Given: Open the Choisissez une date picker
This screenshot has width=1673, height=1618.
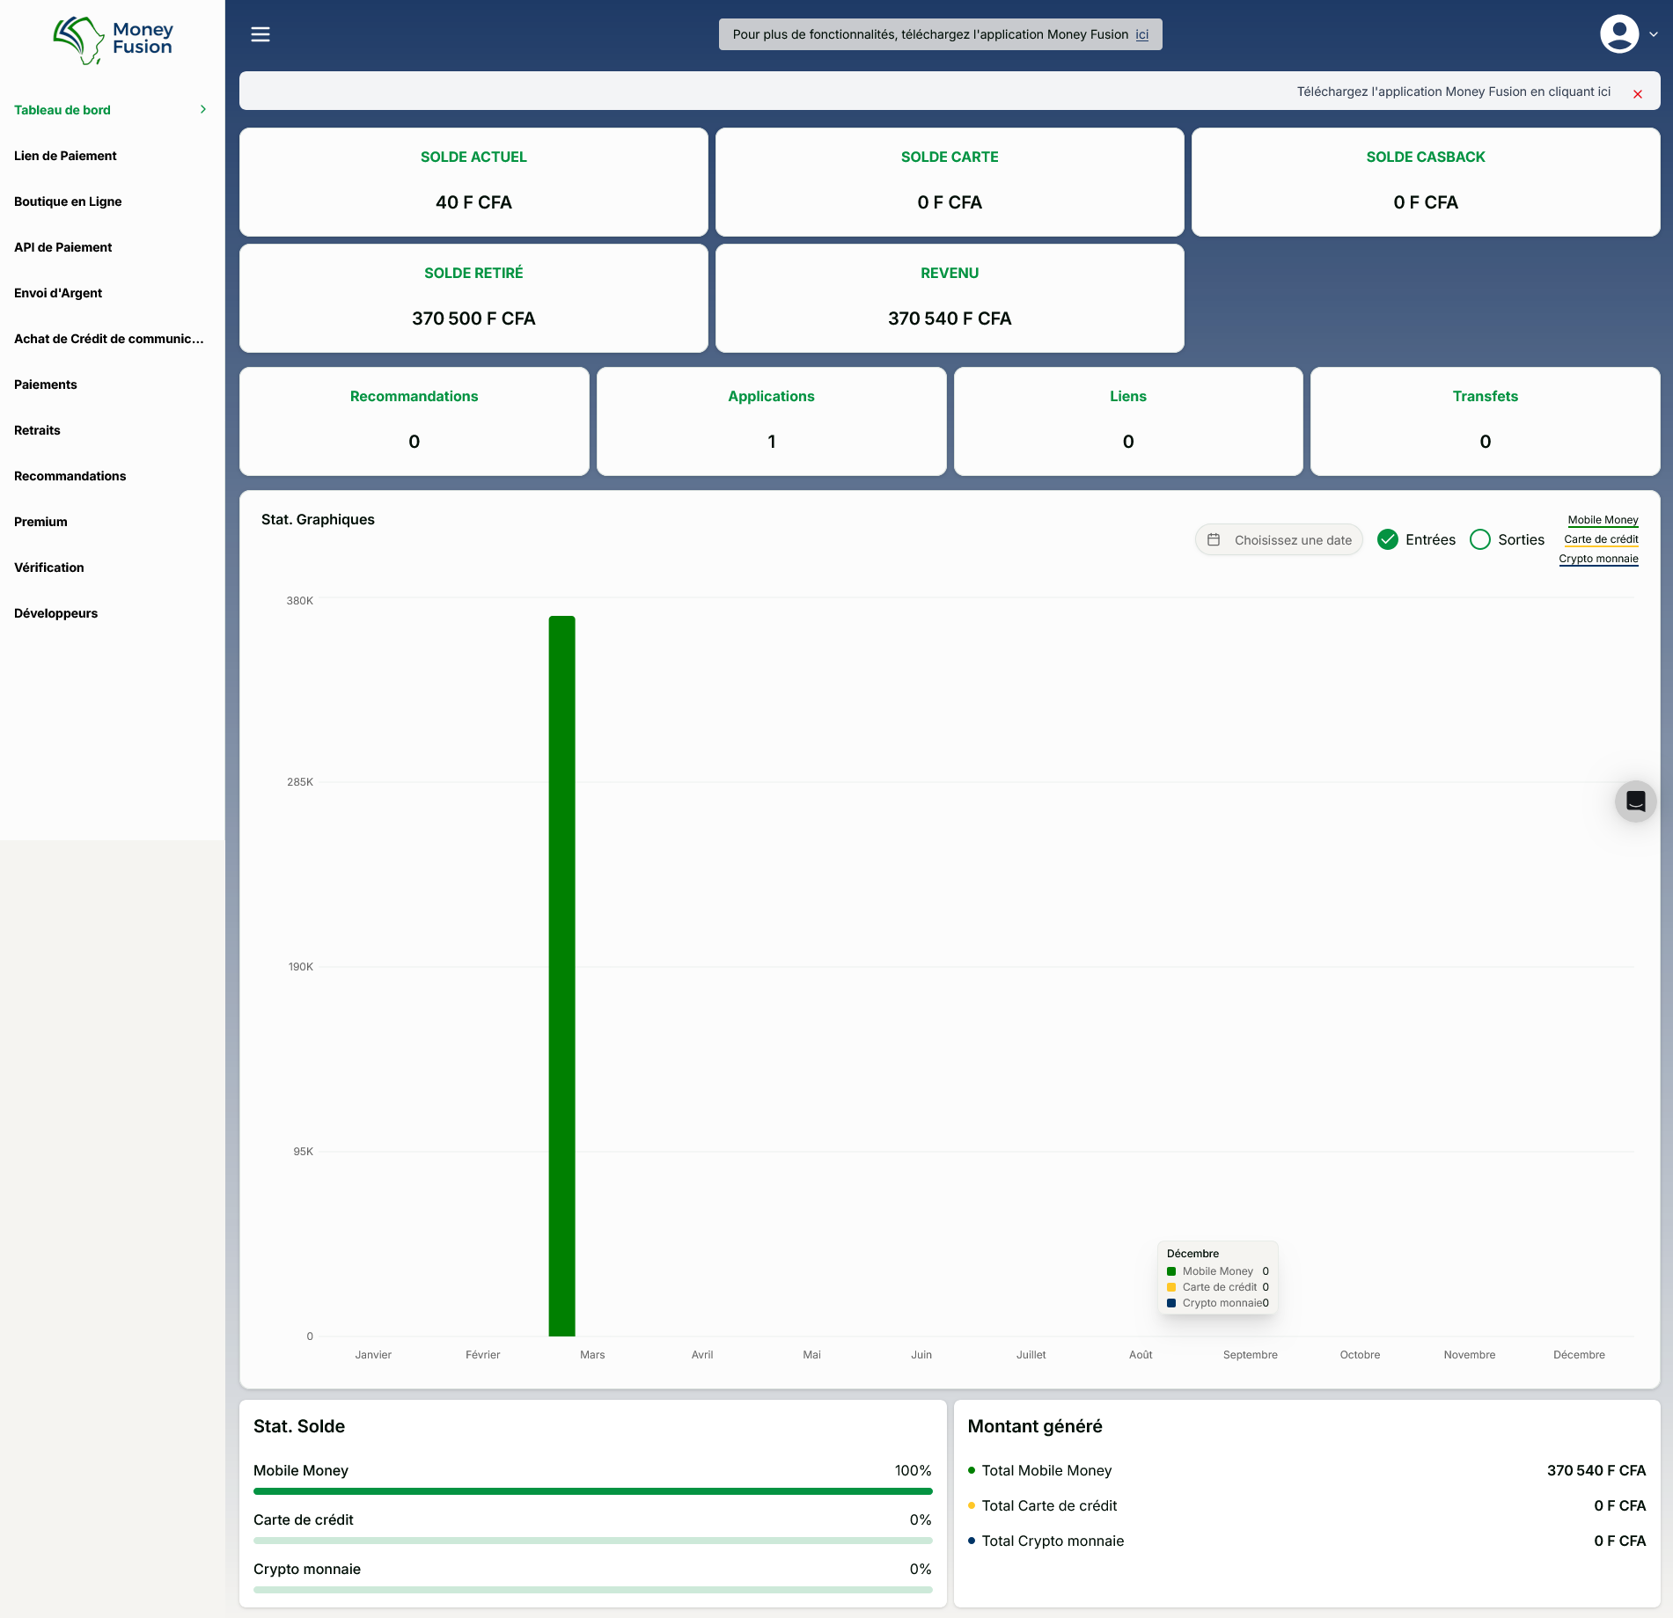Looking at the screenshot, I should (1292, 540).
